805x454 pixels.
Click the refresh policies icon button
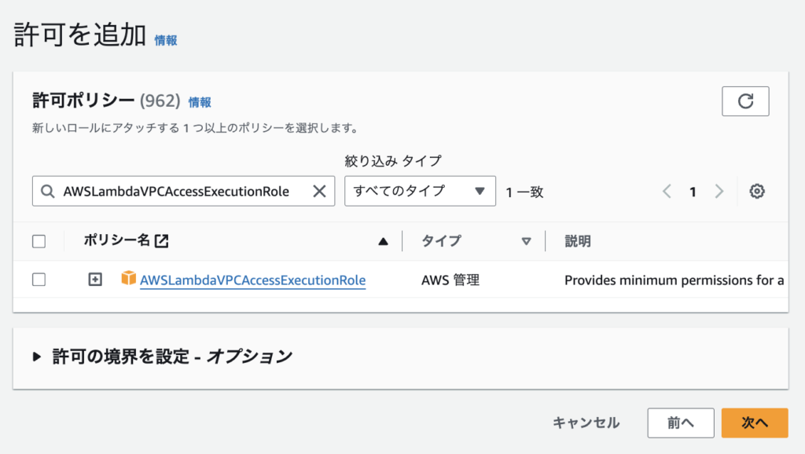pyautogui.click(x=744, y=101)
